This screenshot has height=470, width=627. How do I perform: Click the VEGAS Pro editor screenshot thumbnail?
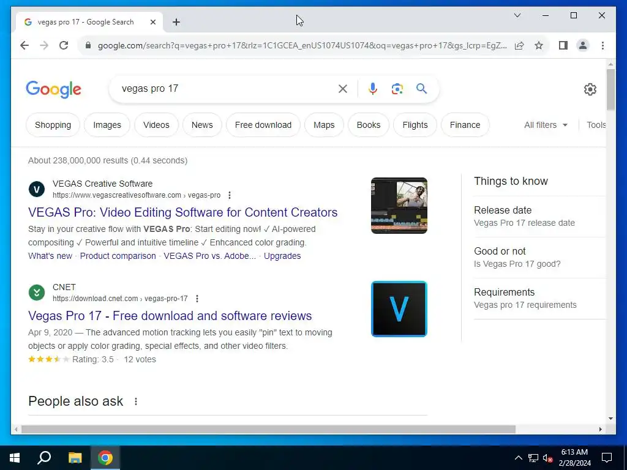point(399,206)
